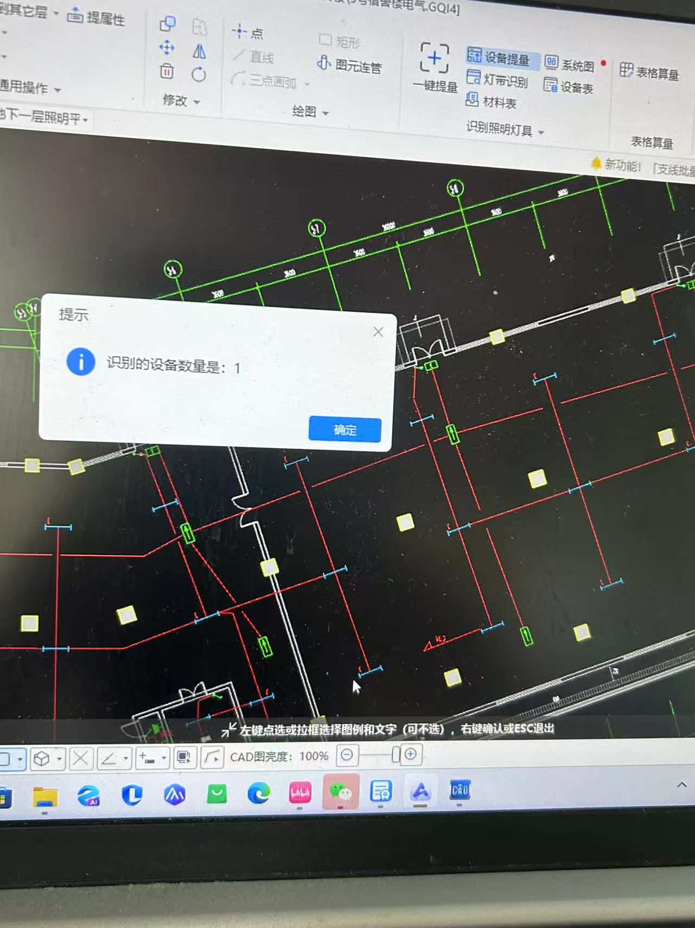Viewport: 695px width, 928px height.
Task: Select the Rotate circular arrow tool
Action: point(199,74)
